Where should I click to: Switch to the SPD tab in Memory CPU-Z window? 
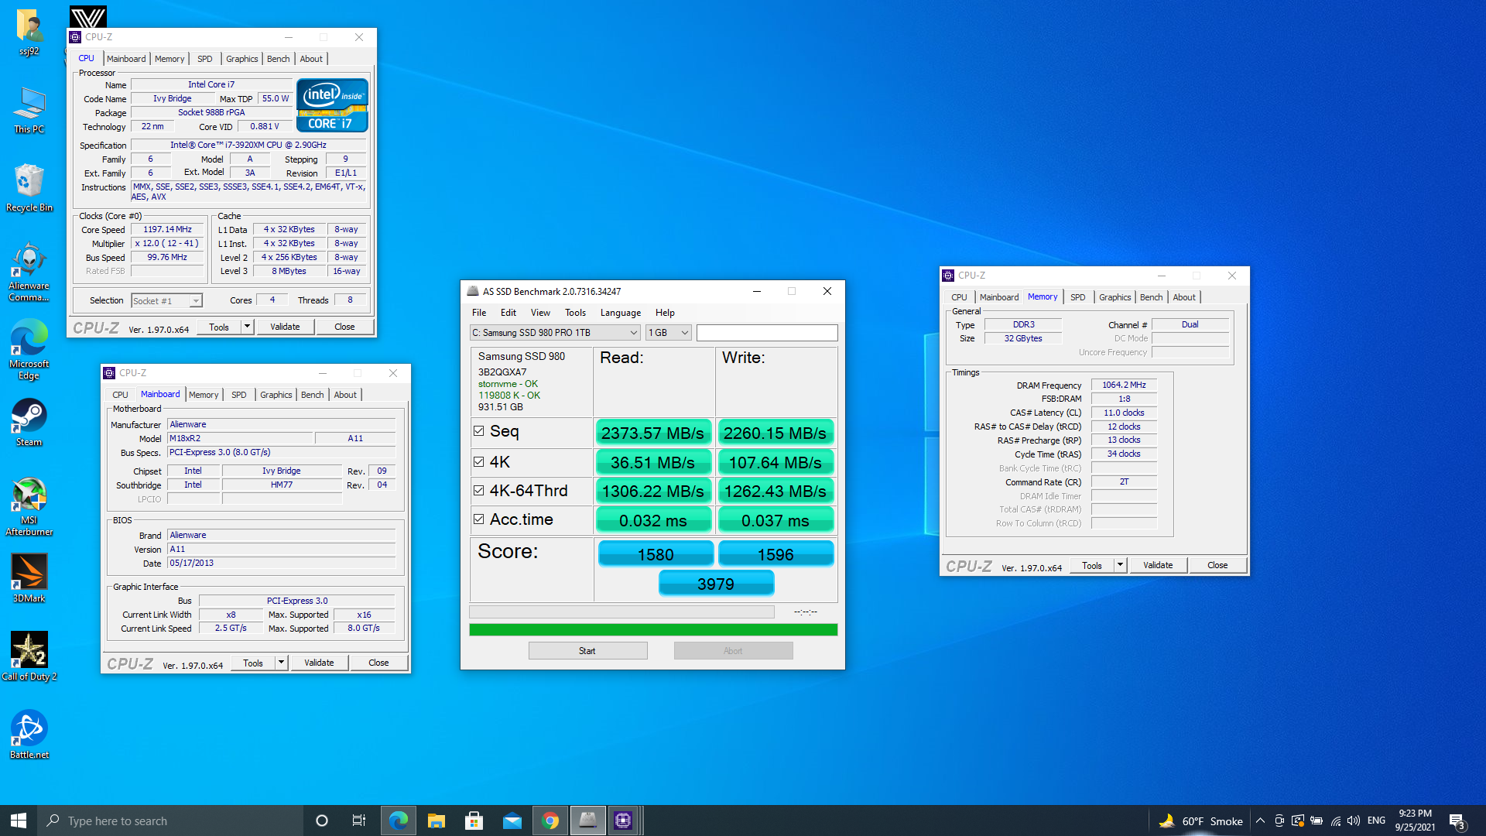point(1077,297)
